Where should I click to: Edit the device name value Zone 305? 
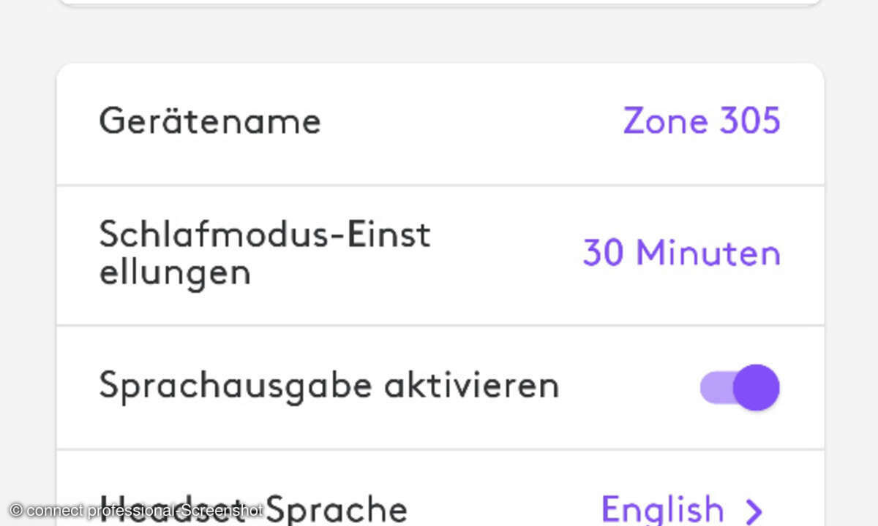coord(702,121)
